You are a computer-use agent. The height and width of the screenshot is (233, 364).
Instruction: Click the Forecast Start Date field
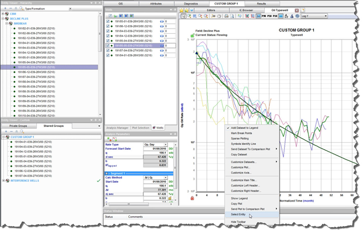[155, 149]
